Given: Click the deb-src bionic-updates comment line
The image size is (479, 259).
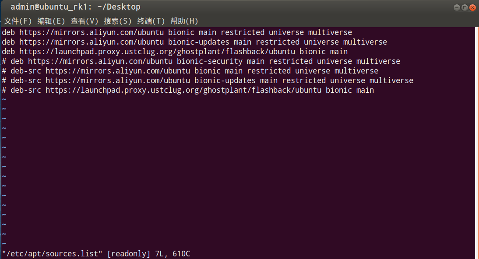Looking at the screenshot, I should 208,80.
